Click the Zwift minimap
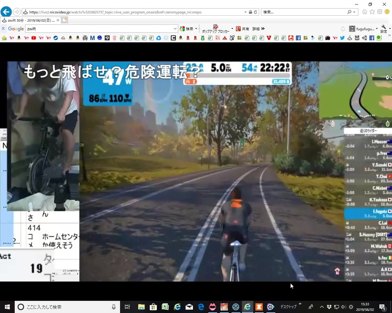 pyautogui.click(x=355, y=90)
